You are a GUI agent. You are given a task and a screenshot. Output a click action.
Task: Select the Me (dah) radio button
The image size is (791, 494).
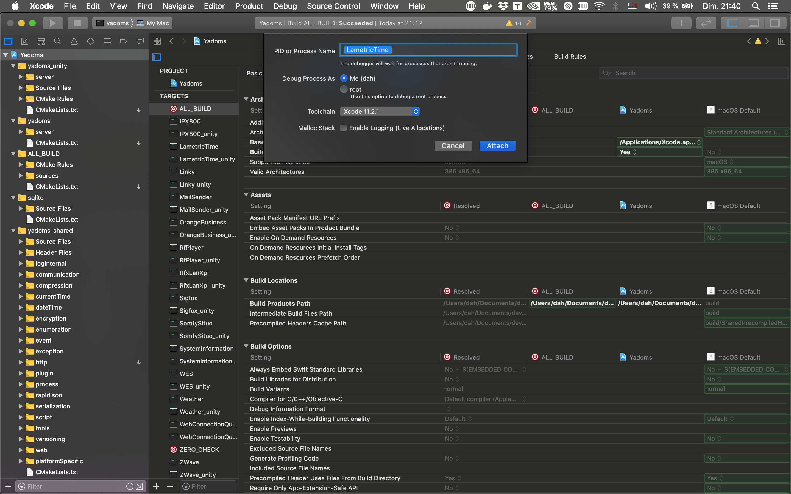(x=344, y=78)
